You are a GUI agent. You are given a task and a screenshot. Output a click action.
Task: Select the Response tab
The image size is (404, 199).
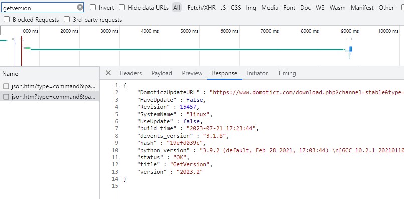(225, 73)
